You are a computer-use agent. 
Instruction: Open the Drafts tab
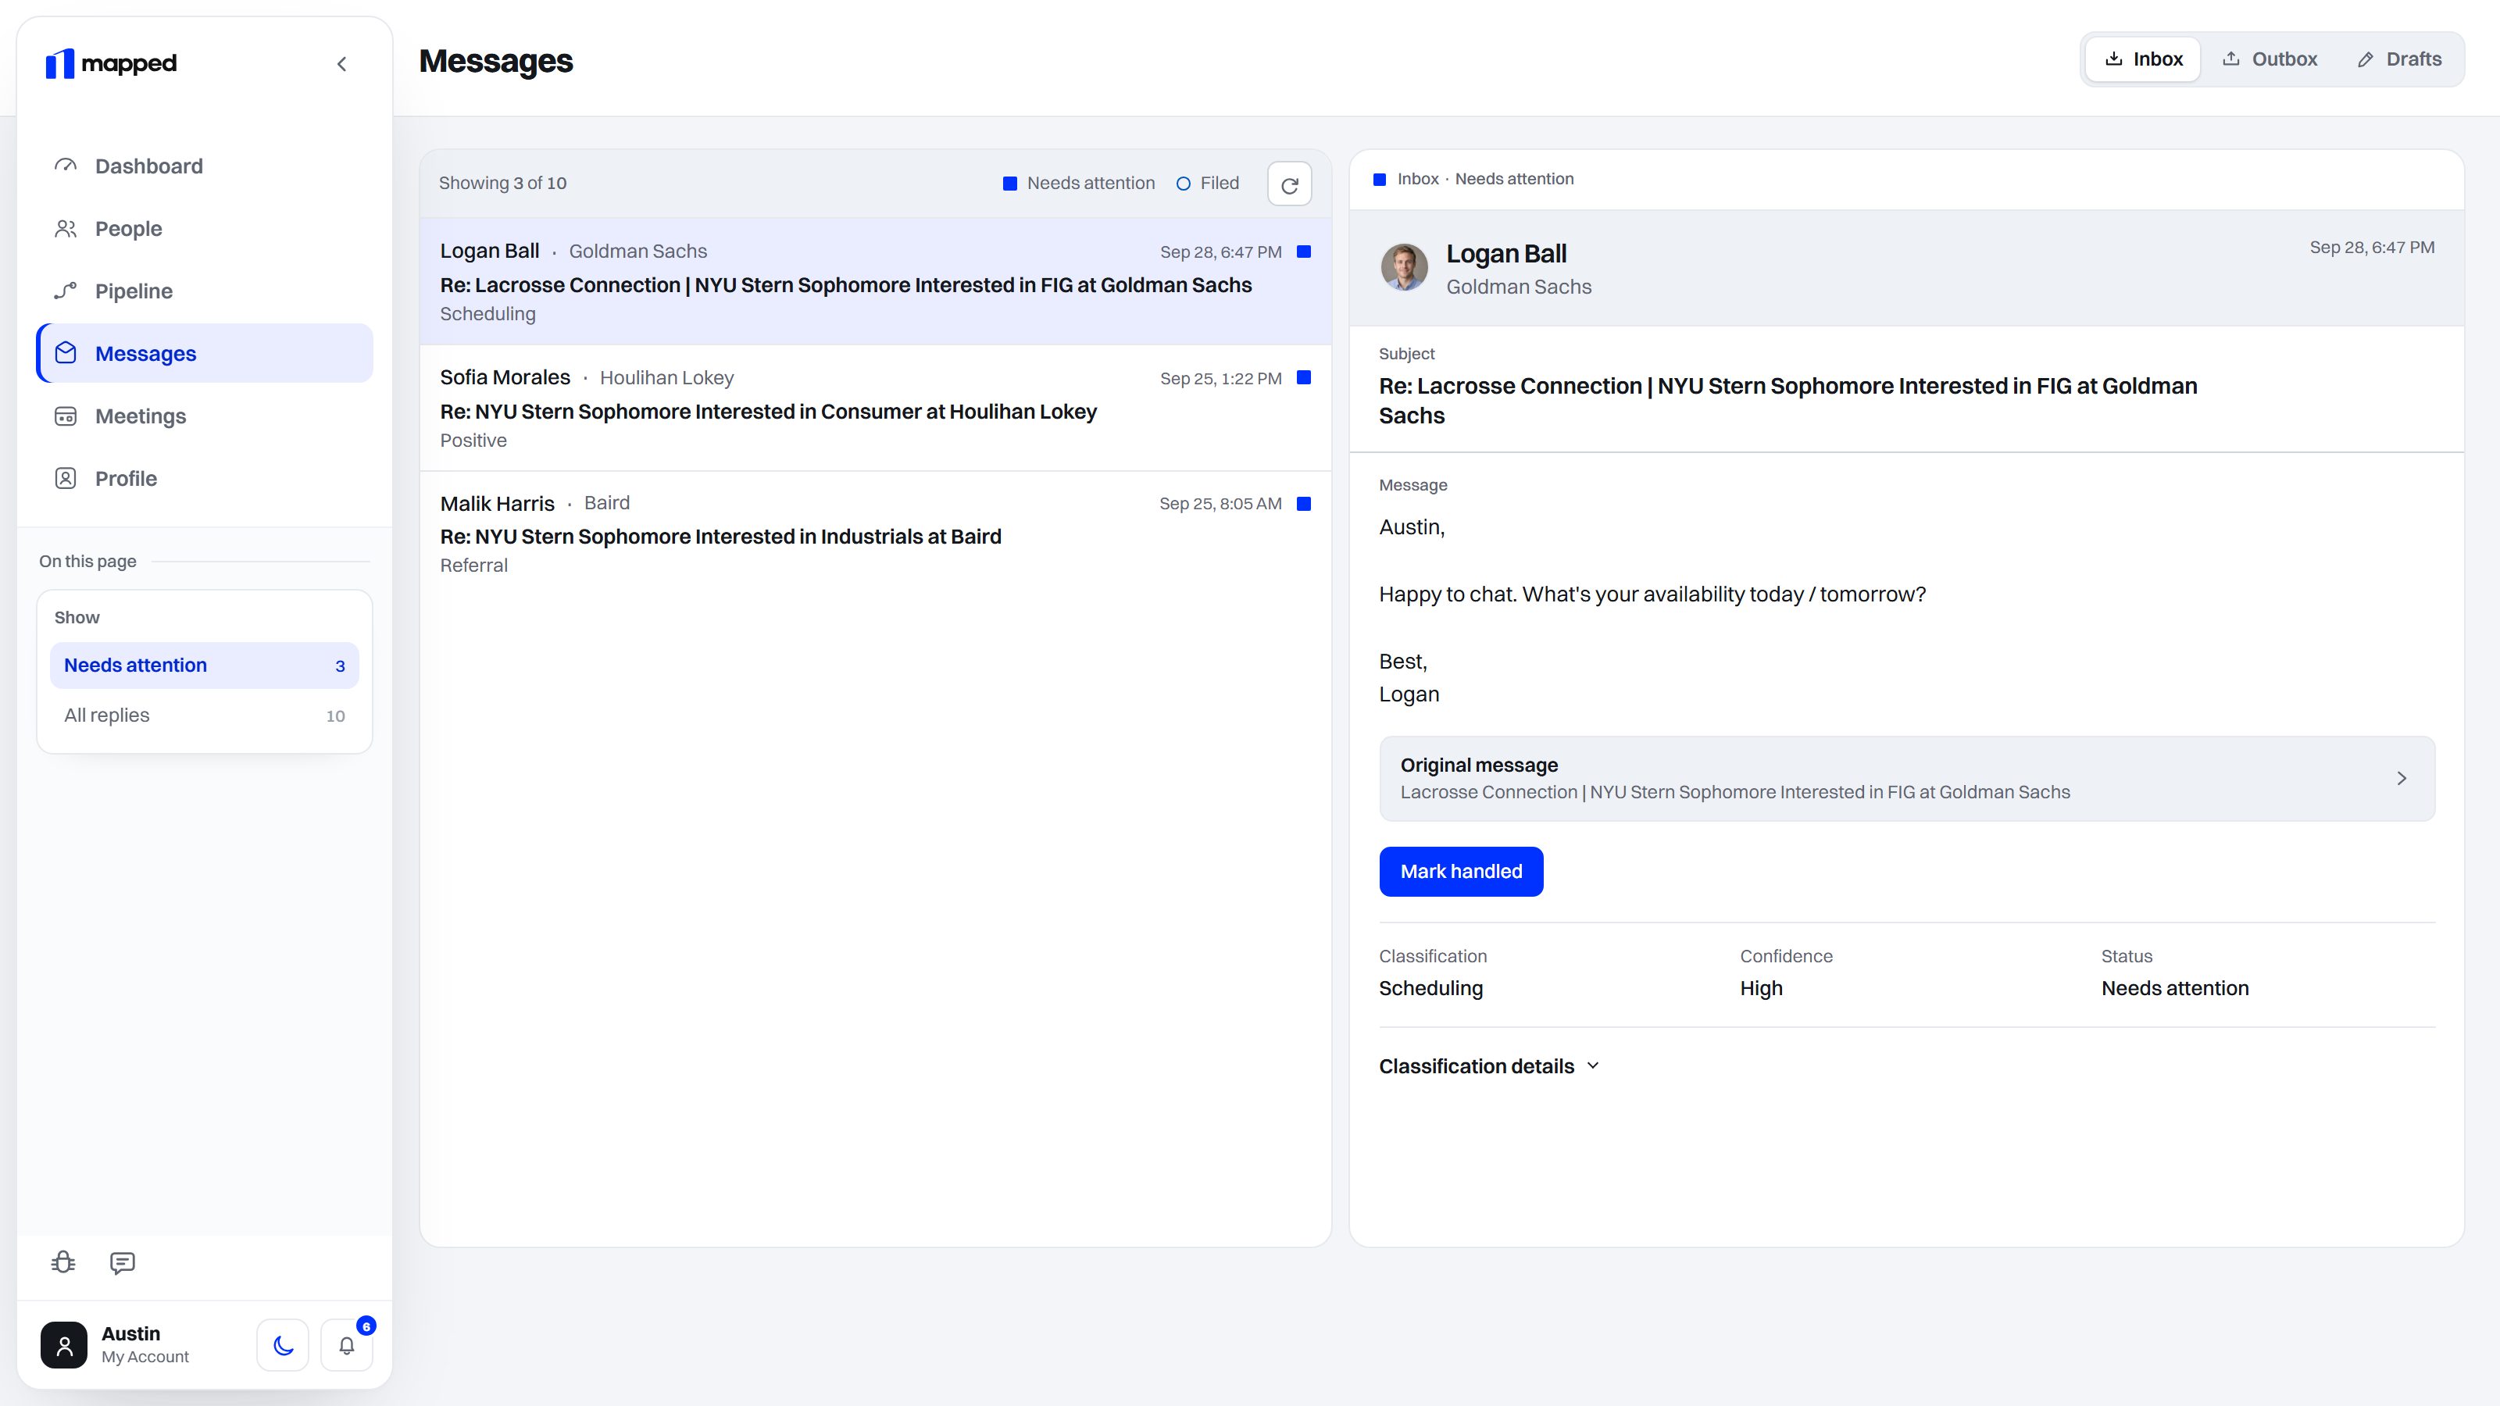pyautogui.click(x=2399, y=59)
